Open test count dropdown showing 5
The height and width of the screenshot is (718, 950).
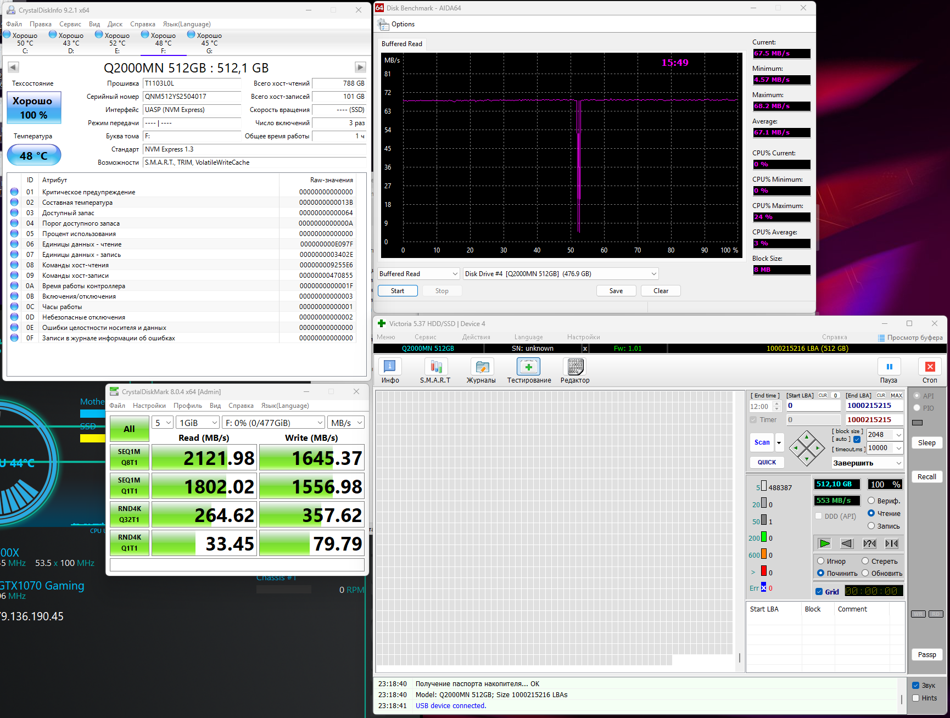[163, 423]
